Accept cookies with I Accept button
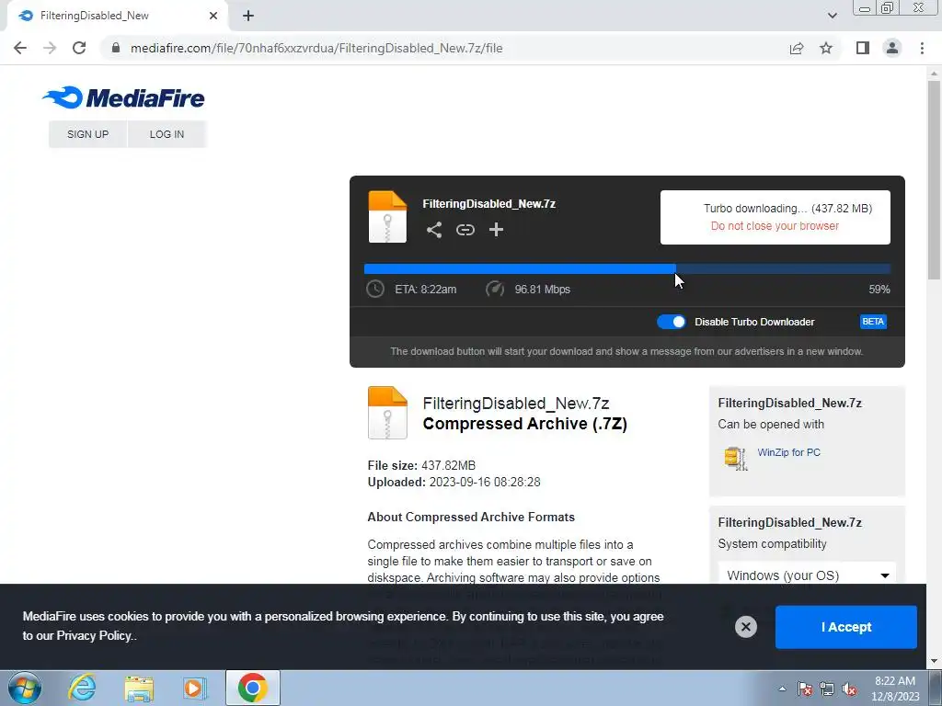Screen dimensions: 942x706 [846, 627]
